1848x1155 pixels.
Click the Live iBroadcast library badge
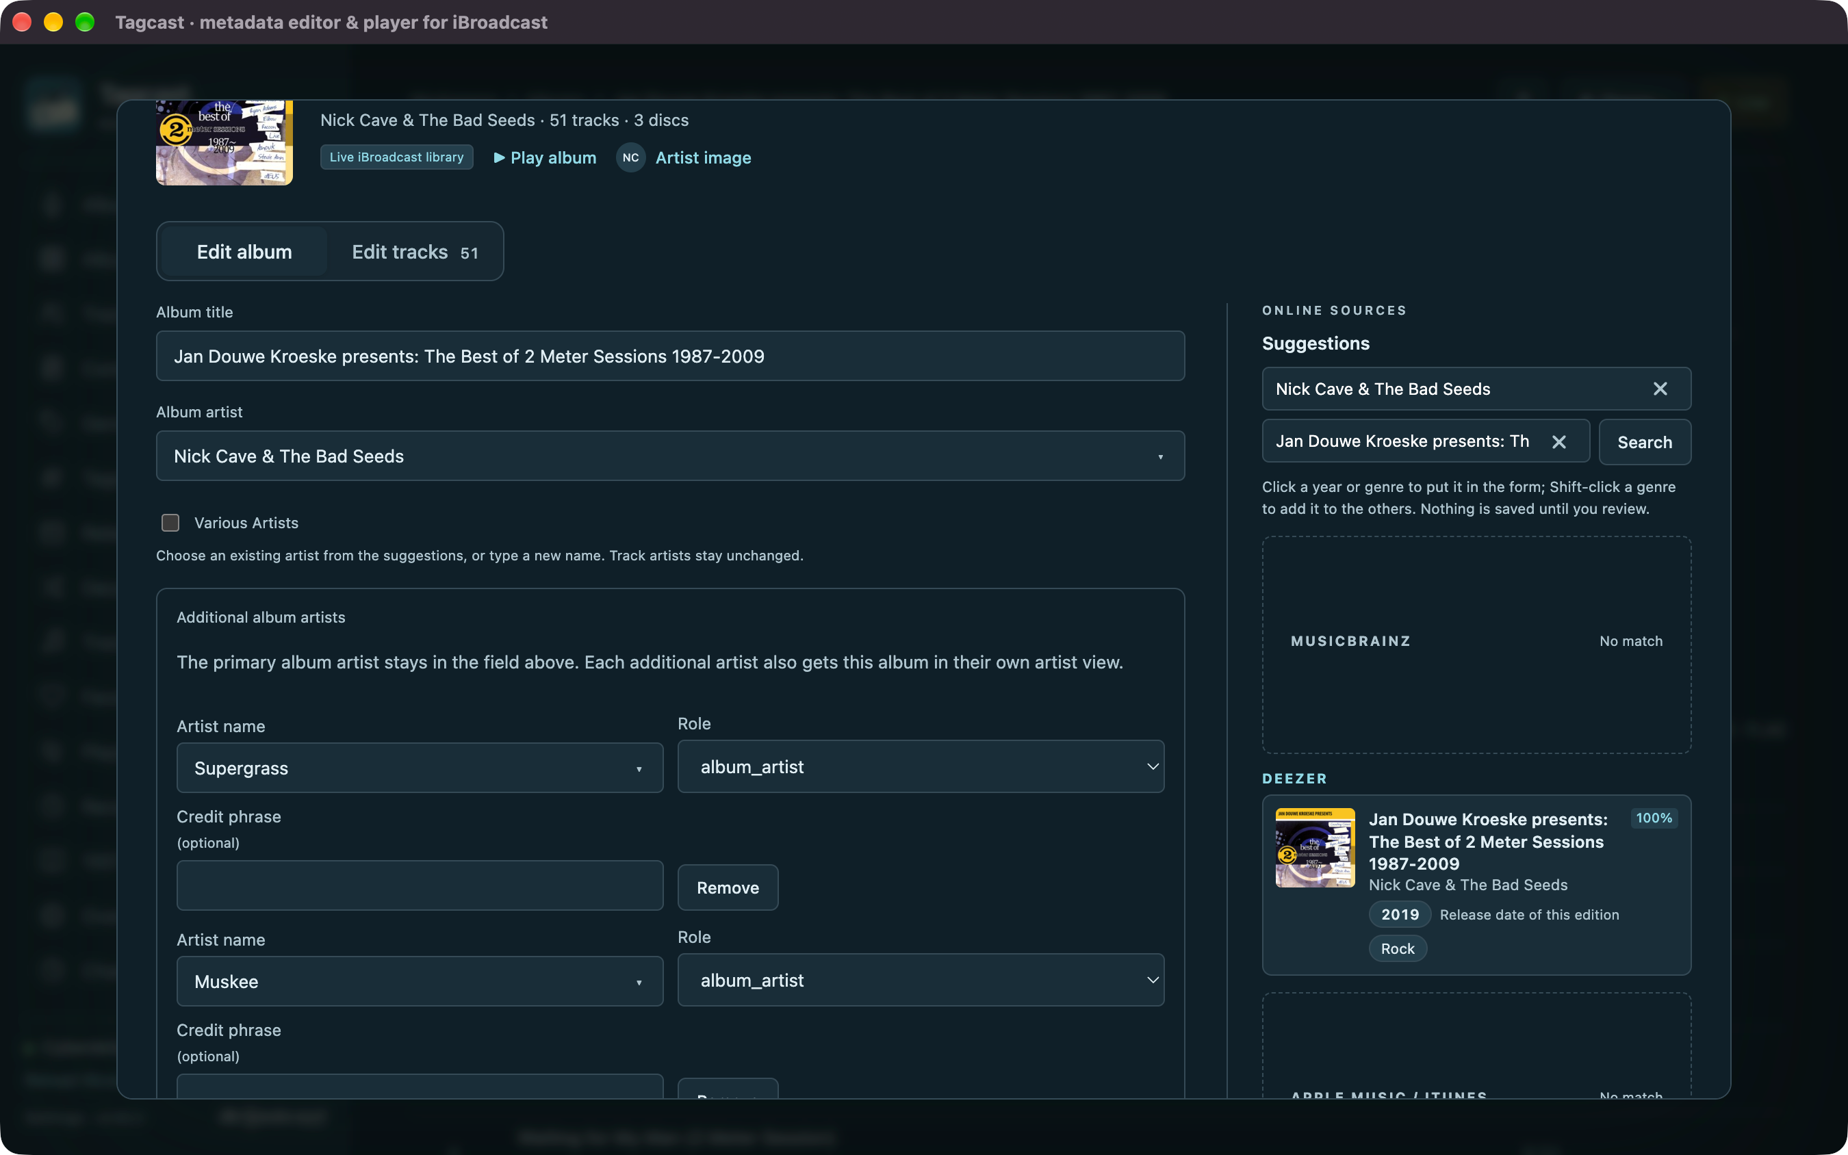click(396, 157)
